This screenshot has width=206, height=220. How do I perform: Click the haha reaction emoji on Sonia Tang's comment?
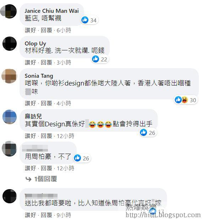point(185,100)
